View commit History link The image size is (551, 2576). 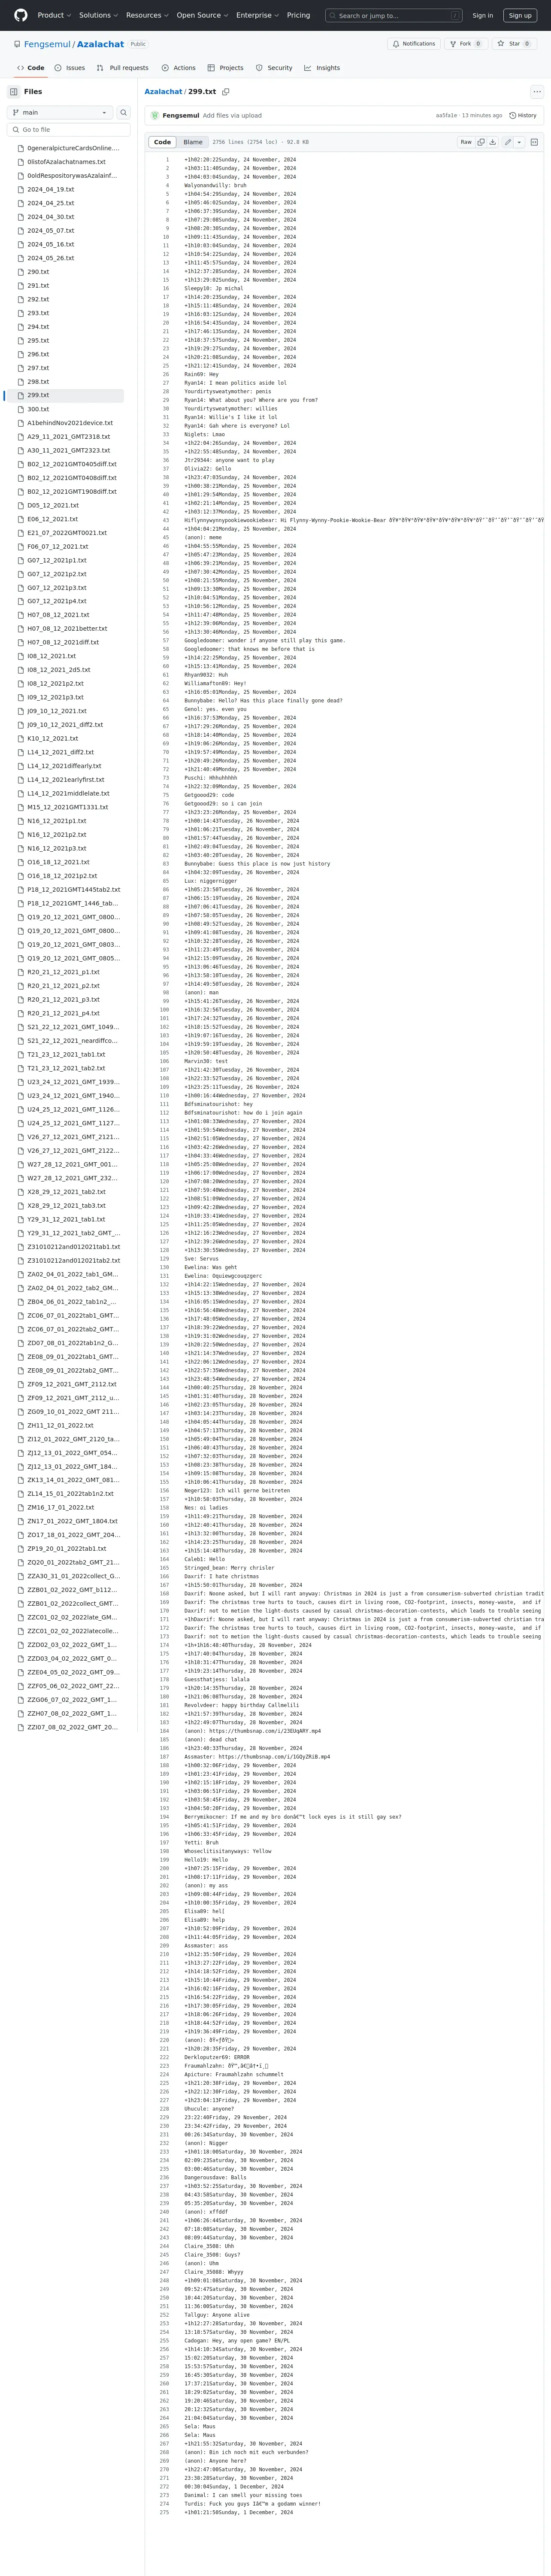tap(523, 115)
